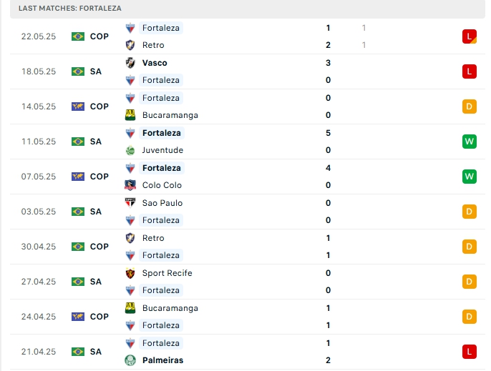Click the Juventude team crest icon

click(x=130, y=150)
